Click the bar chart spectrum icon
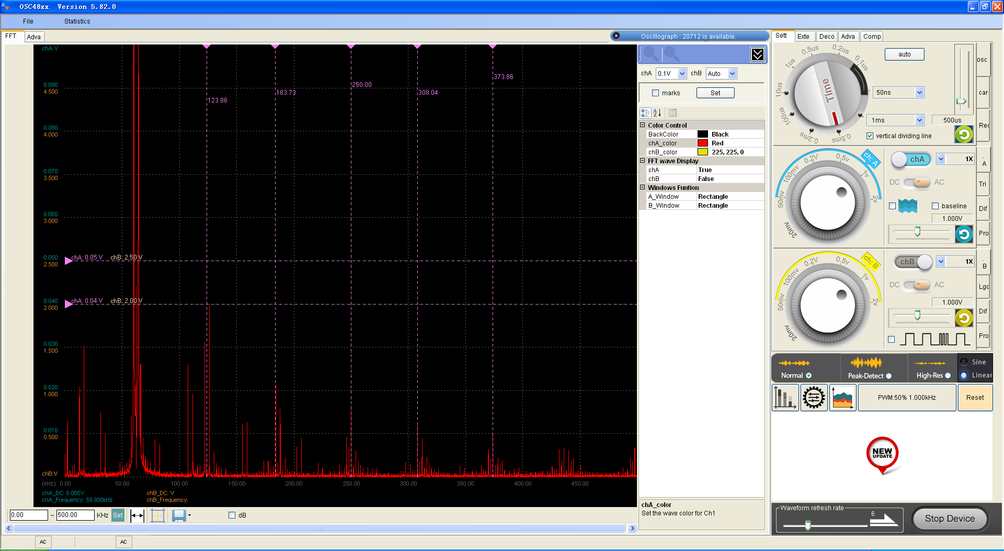Screen dimensions: 1004x551 pyautogui.click(x=785, y=398)
